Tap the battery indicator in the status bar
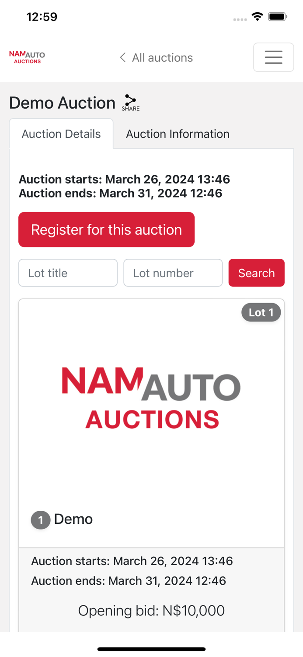The width and height of the screenshot is (303, 657). (x=277, y=16)
